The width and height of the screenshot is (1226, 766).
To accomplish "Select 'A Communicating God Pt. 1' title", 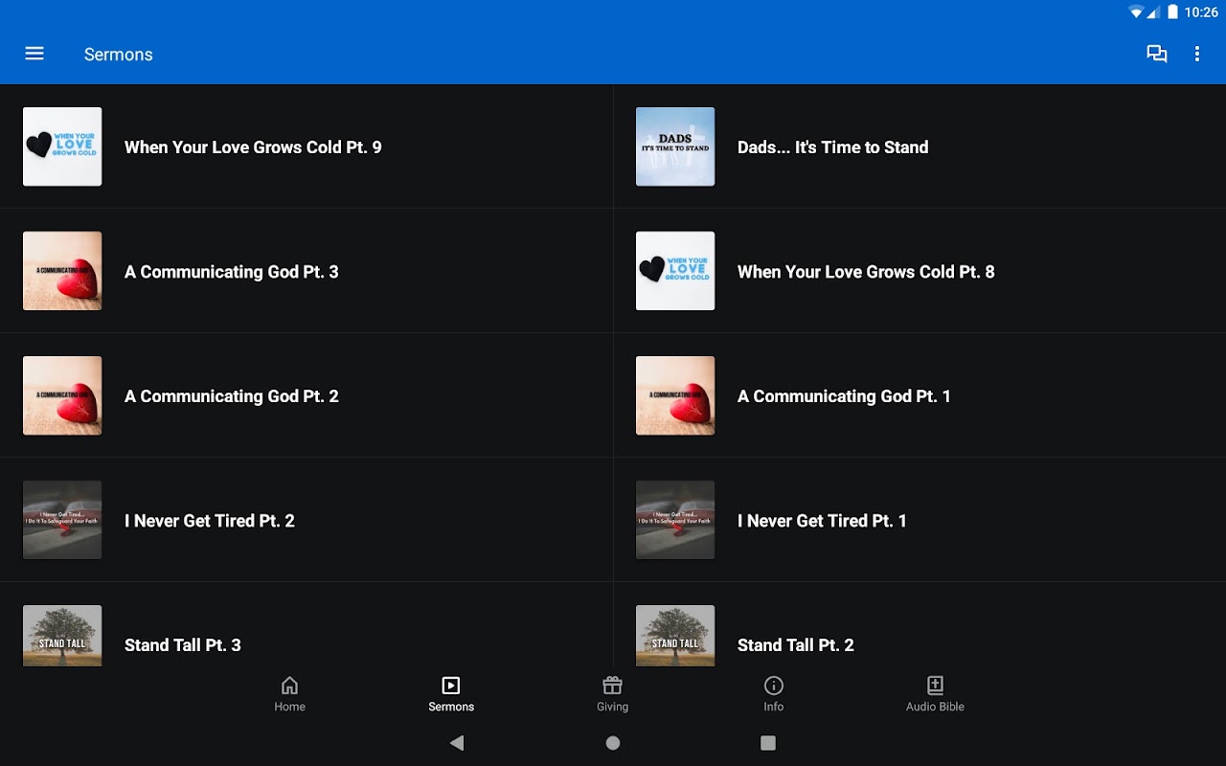I will coord(844,396).
